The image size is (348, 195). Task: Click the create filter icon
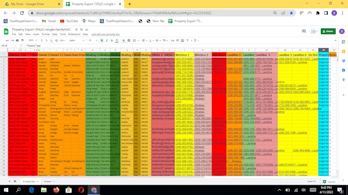(187, 40)
